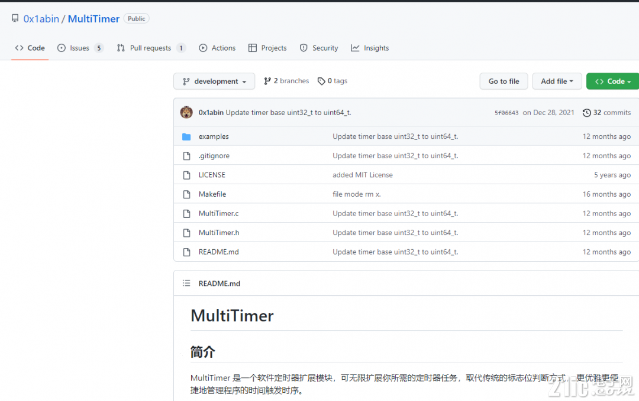Click the file icon beside MultiTimer.h
This screenshot has width=639, height=401.
[x=186, y=233]
